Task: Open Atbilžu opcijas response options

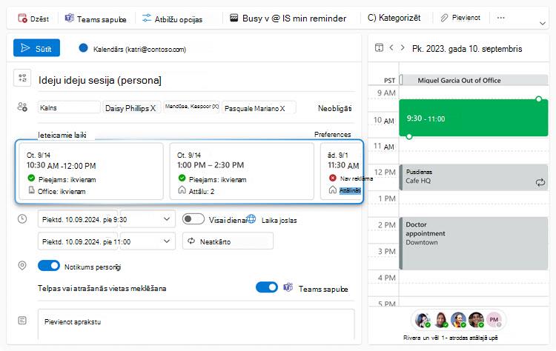Action: 172,19
